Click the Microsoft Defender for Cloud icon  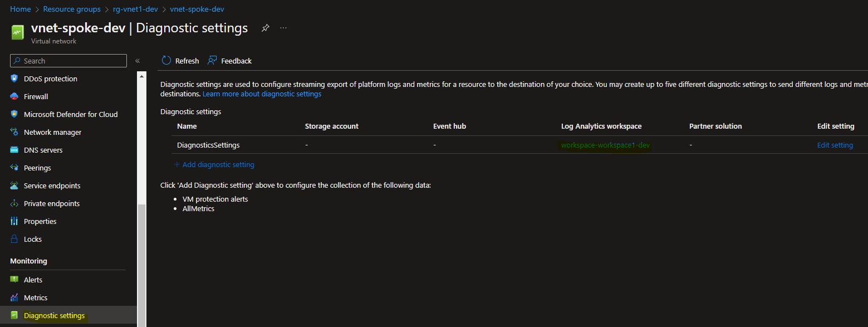(x=14, y=114)
